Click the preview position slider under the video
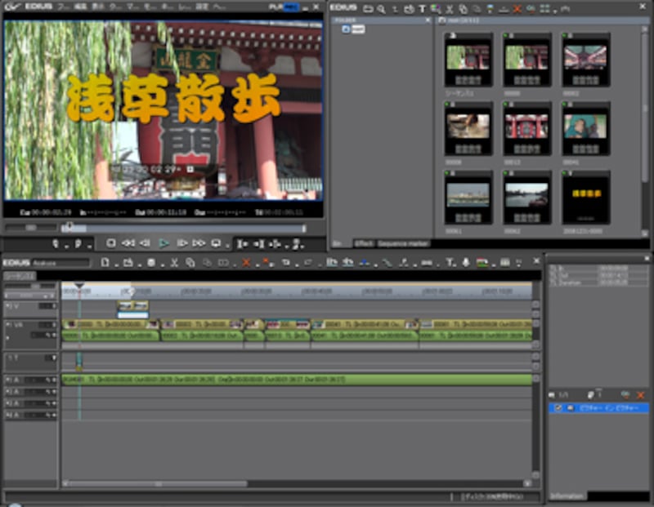This screenshot has height=507, width=654. click(x=69, y=228)
